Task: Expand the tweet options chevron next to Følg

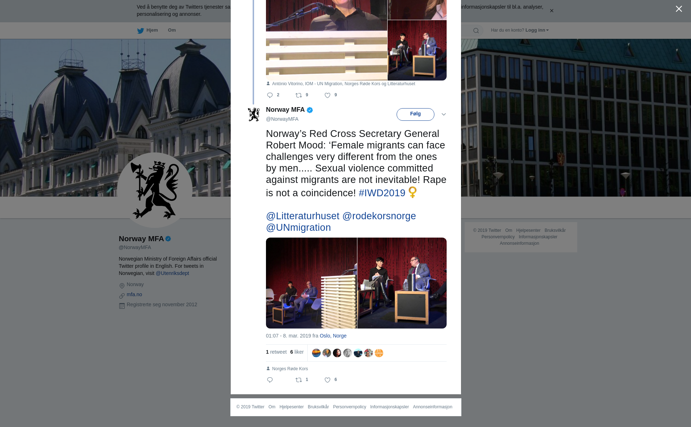Action: click(x=444, y=114)
